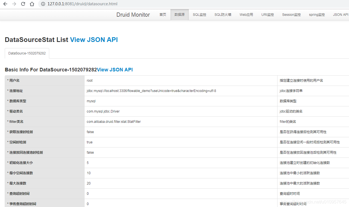The height and width of the screenshot is (207, 349).
Task: Select the 最小空闲连接数 row label
Action: (x=20, y=173)
